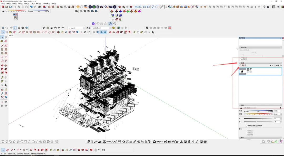284x156 pixels.
Task: Check the sun shading checkbox in Shadows panel
Action: click(246, 126)
